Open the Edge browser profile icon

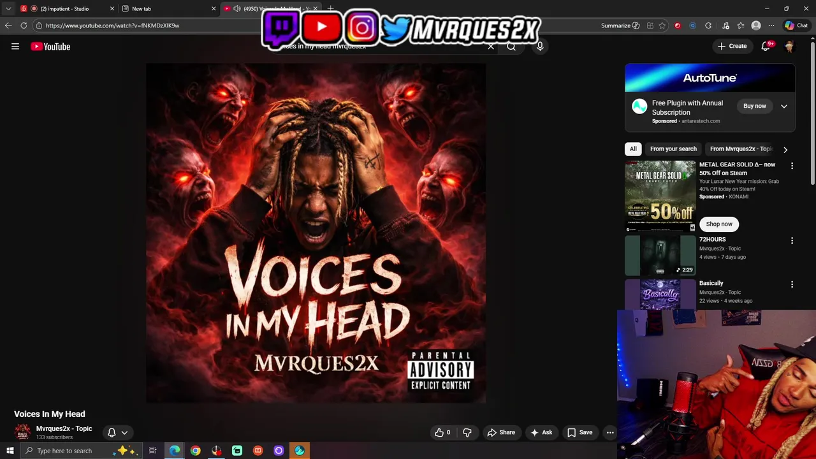point(756,25)
